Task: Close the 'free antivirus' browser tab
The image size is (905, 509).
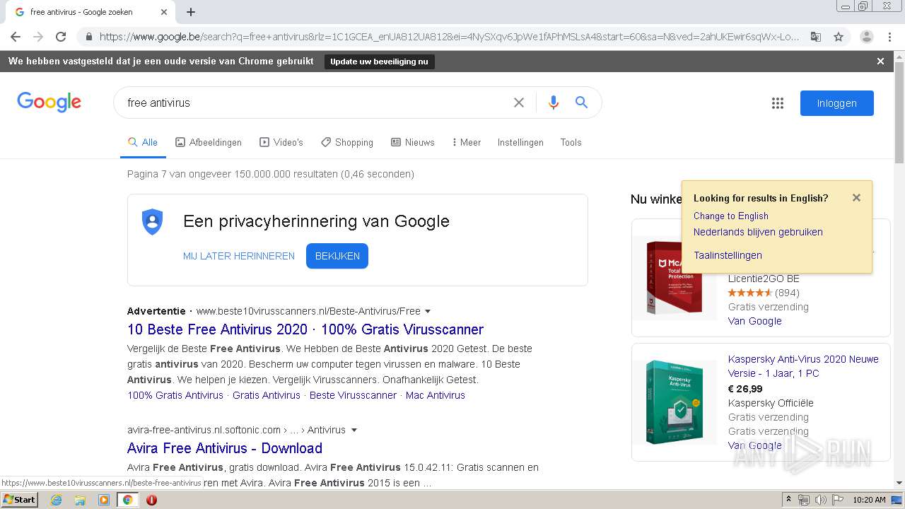Action: [x=164, y=12]
